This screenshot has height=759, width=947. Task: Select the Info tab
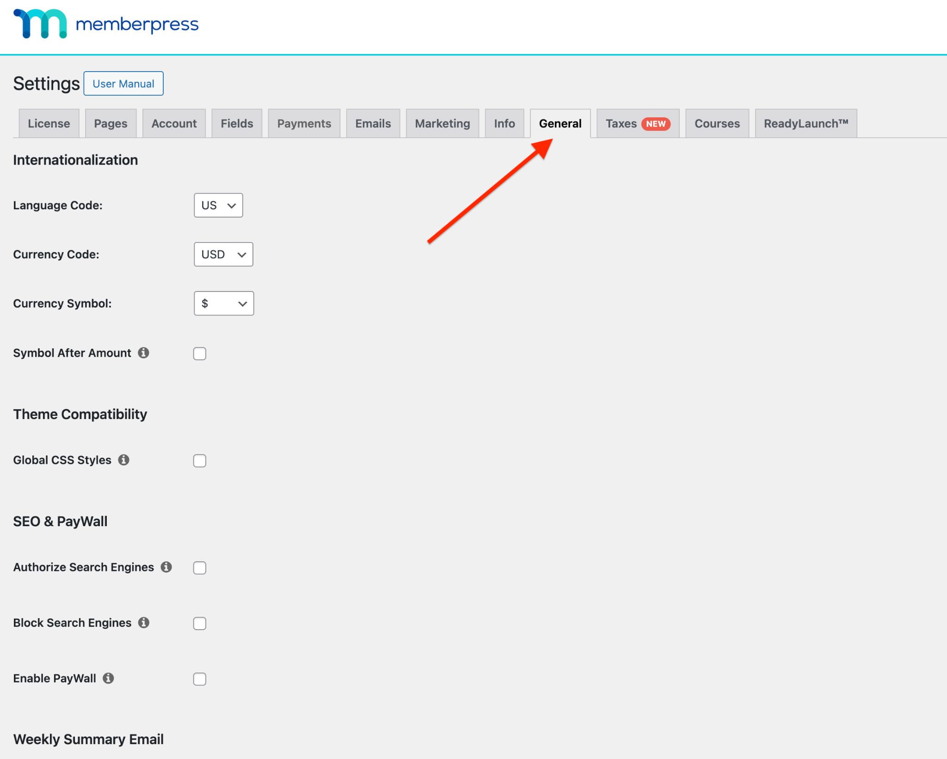(504, 124)
